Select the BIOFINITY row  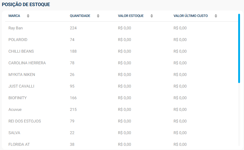tap(18, 98)
